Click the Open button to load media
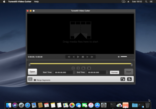The image size is (156, 109). tap(32, 72)
